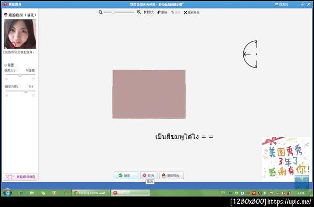The width and height of the screenshot is (314, 207).
Task: Switch to the Chrome 'cooking xiu xiu' window
Action: pos(91,193)
